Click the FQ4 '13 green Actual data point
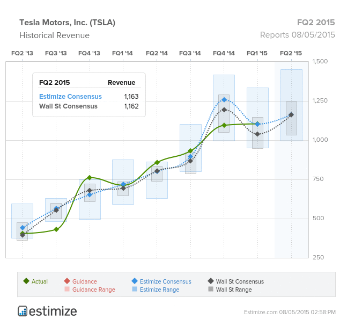Screen dimensions: 362x333 90,178
